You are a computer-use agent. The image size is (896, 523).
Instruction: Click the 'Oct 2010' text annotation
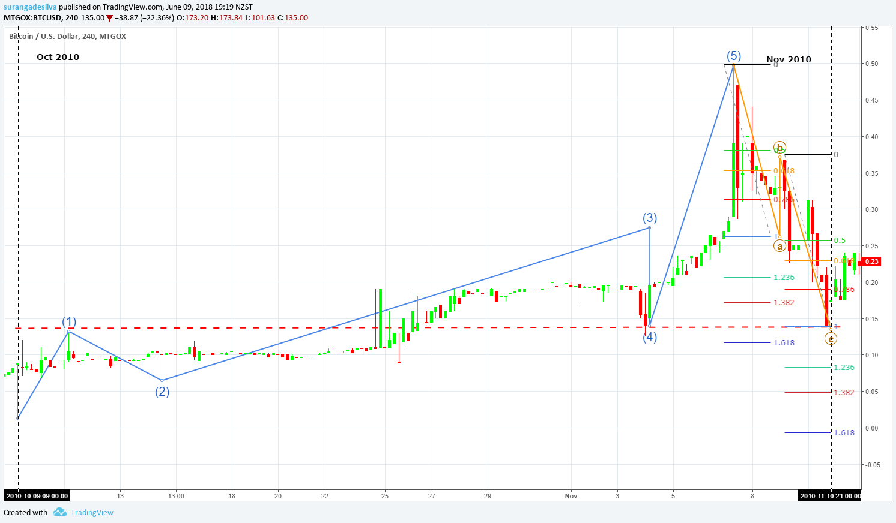coord(58,57)
